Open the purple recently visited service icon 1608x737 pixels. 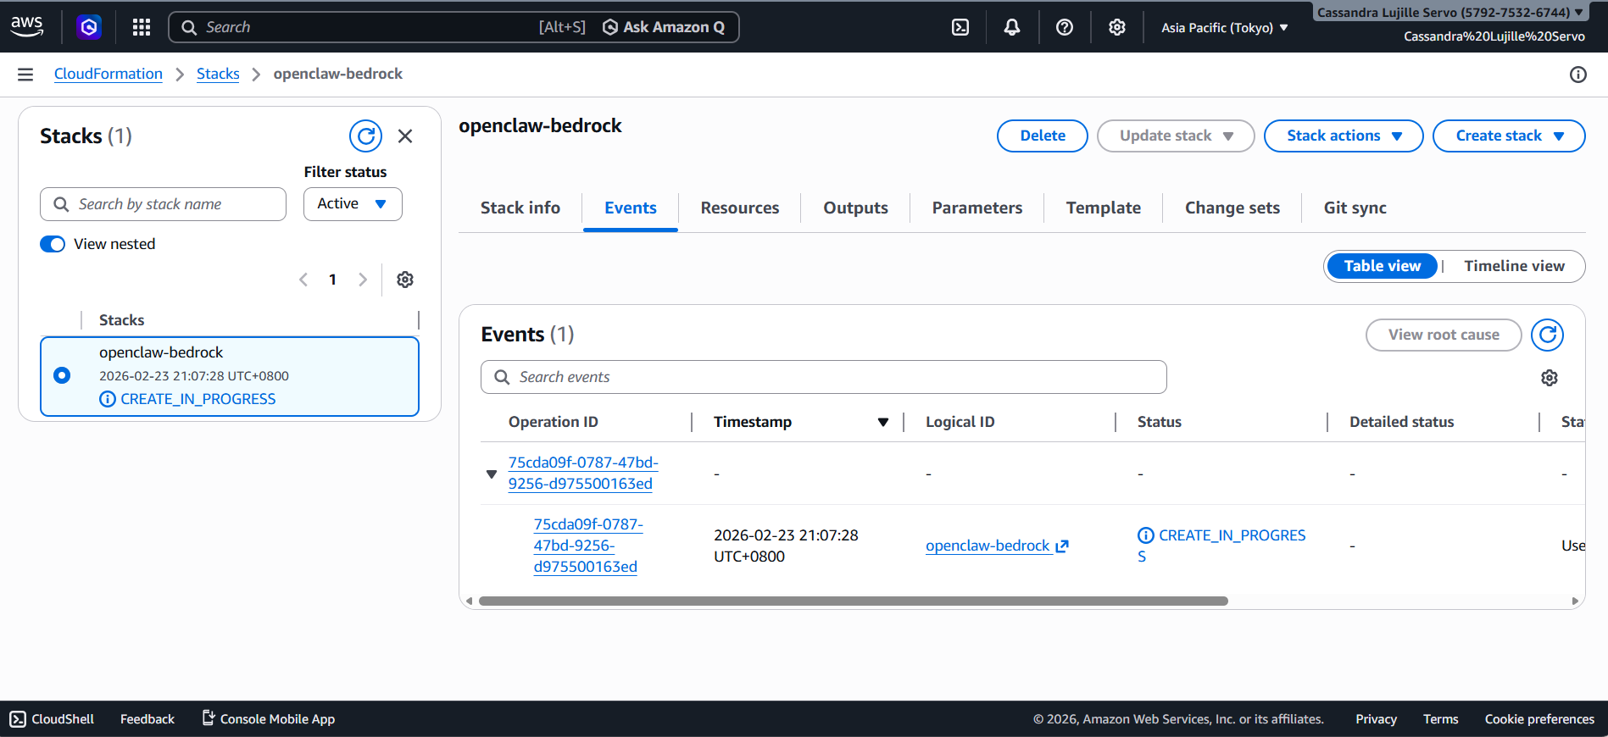point(89,27)
